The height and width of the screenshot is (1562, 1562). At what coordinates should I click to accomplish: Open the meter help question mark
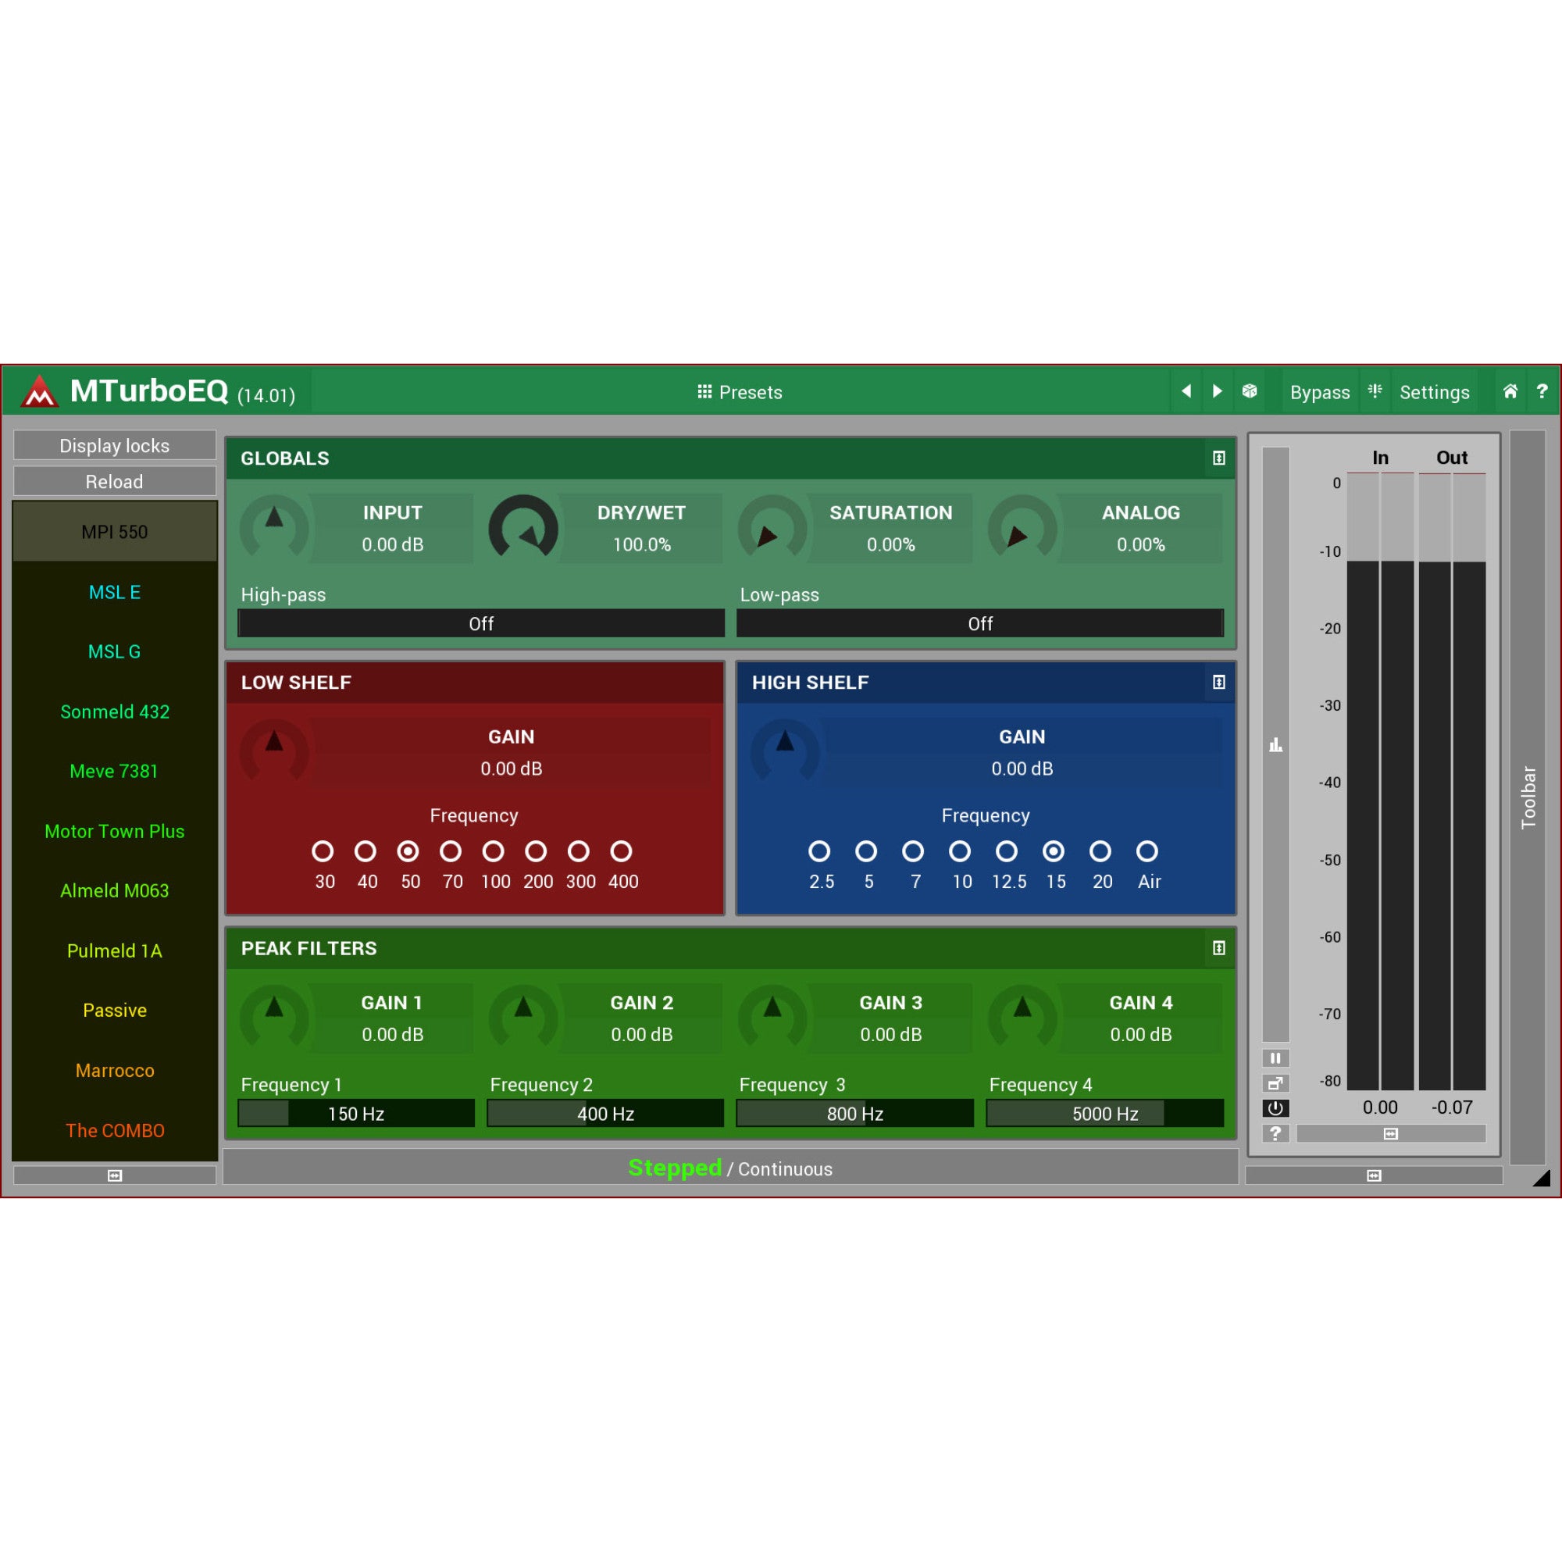[x=1275, y=1132]
